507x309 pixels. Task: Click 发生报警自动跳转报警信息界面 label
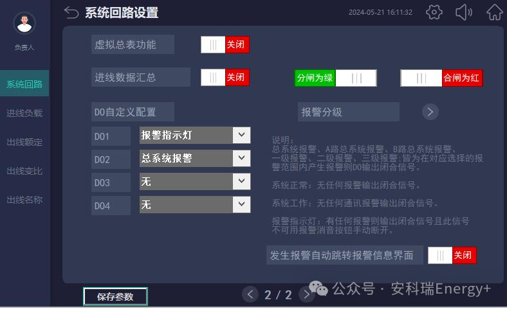point(345,255)
